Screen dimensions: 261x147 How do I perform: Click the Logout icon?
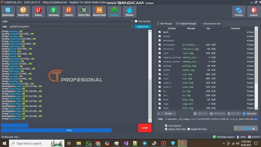point(254,11)
